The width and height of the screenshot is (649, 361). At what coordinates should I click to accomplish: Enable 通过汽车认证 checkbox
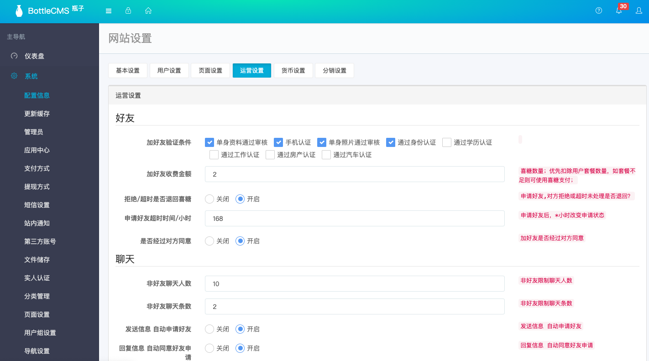click(x=326, y=155)
